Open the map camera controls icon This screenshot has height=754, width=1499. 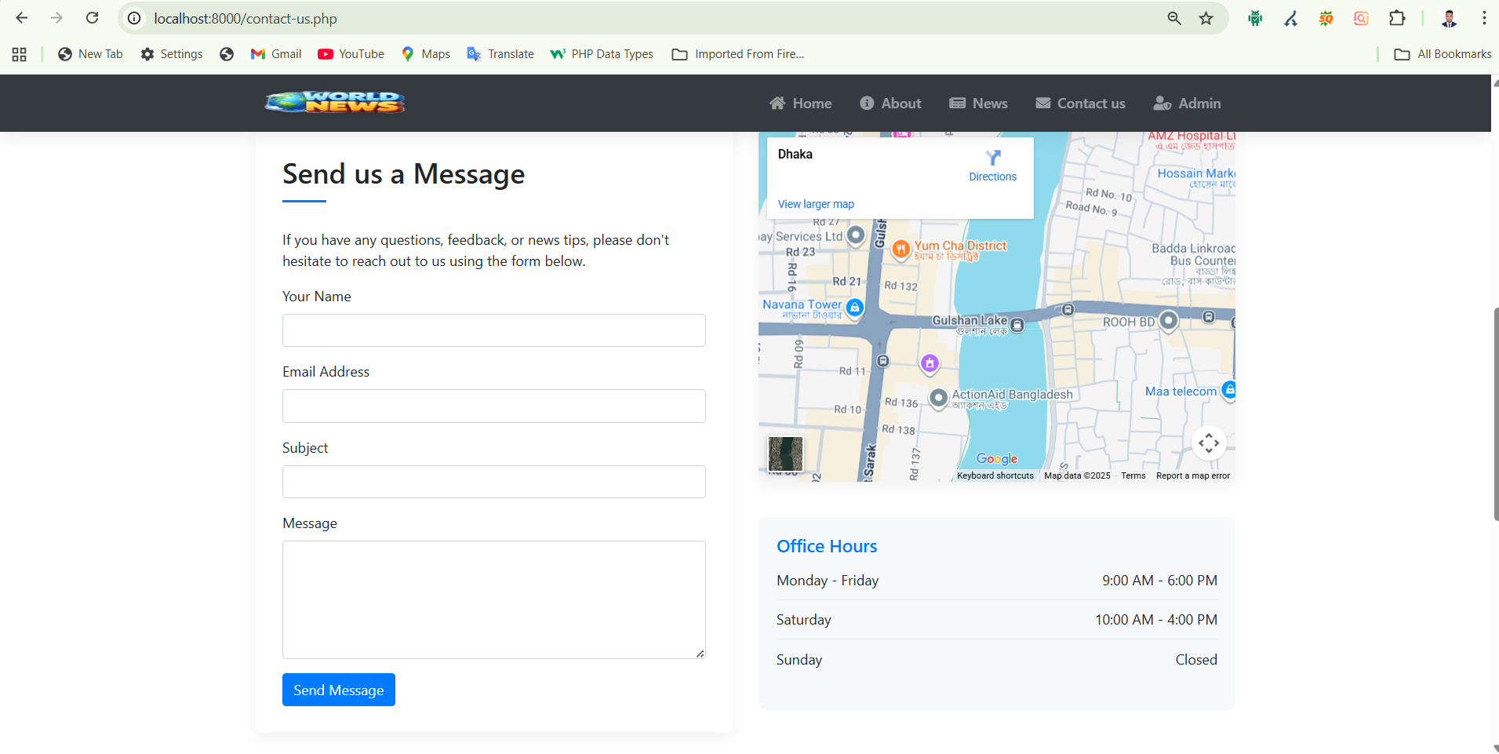click(1208, 443)
